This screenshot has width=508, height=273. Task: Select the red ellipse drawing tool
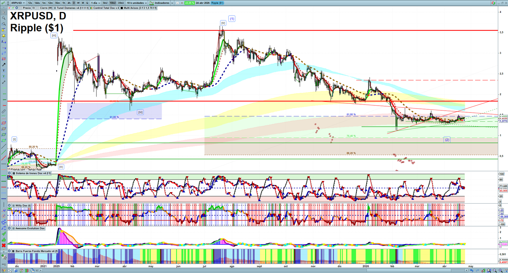[4, 123]
